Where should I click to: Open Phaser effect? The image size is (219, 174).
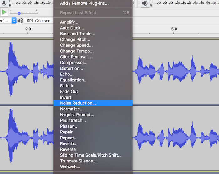[93, 126]
